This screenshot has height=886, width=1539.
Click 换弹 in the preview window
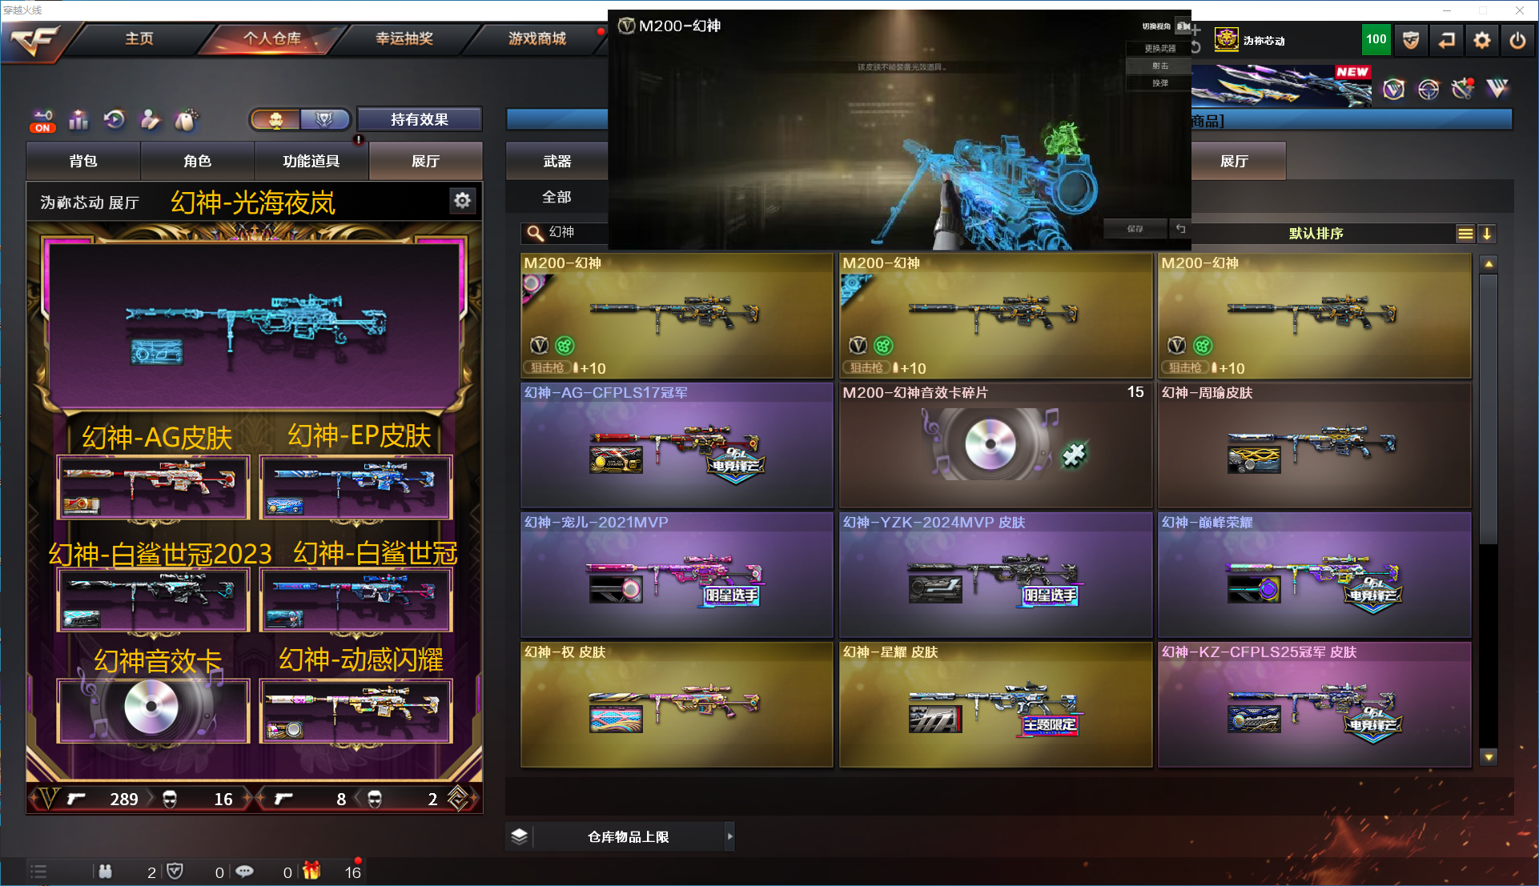click(1159, 83)
